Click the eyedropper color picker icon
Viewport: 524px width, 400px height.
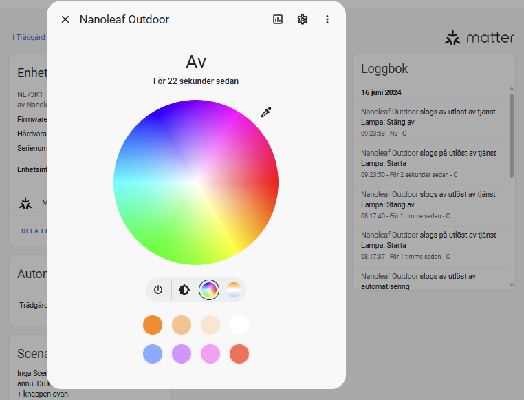(266, 112)
